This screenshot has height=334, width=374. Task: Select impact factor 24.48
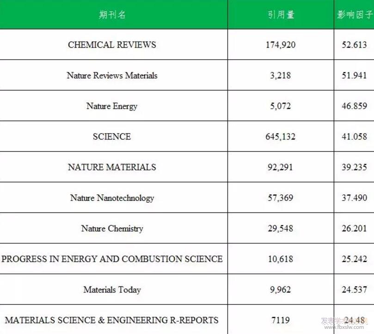(354, 320)
